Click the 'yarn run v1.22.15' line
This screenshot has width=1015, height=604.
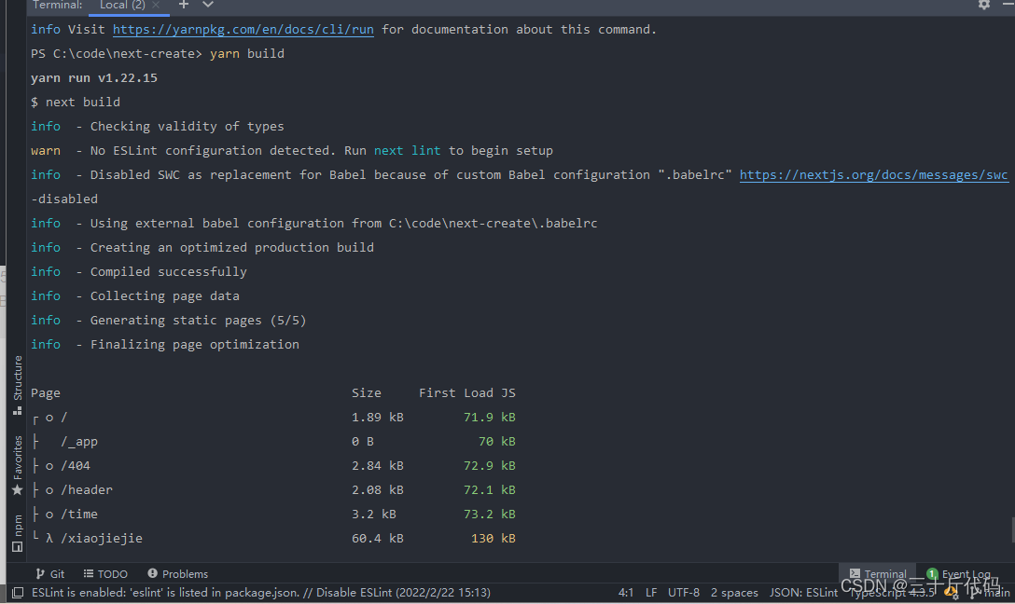pyautogui.click(x=94, y=77)
